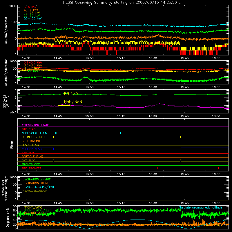232x232 pixels.
Task: Click the cyan NON_SOLAR_EVENT spike near 15:15
Action: (120, 133)
